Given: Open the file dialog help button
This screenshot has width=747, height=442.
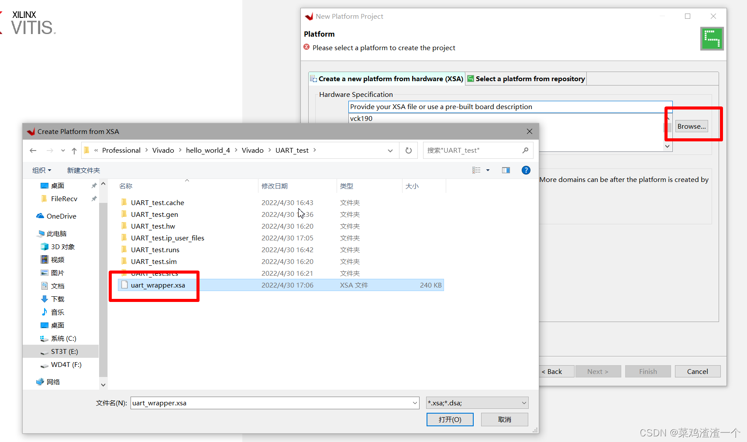Looking at the screenshot, I should 526,170.
